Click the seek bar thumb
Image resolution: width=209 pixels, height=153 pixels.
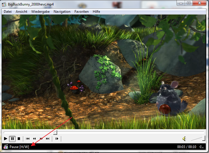(55, 132)
